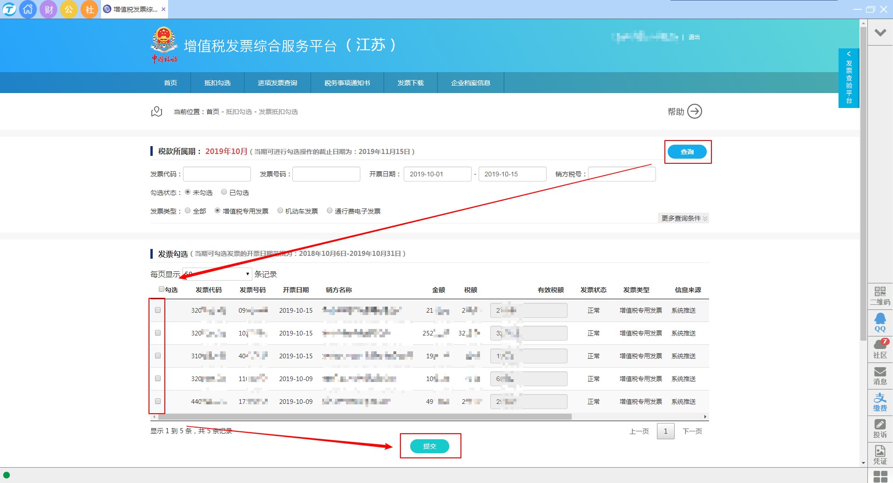Expand 更多查询条件 query conditions

point(683,218)
